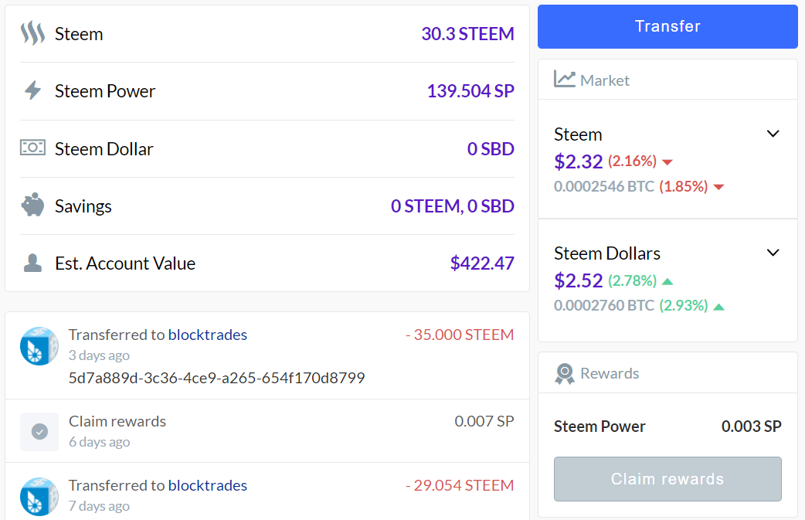Viewport: 805px width, 520px height.
Task: Click the Steem Dollar banknote icon
Action: (x=33, y=148)
